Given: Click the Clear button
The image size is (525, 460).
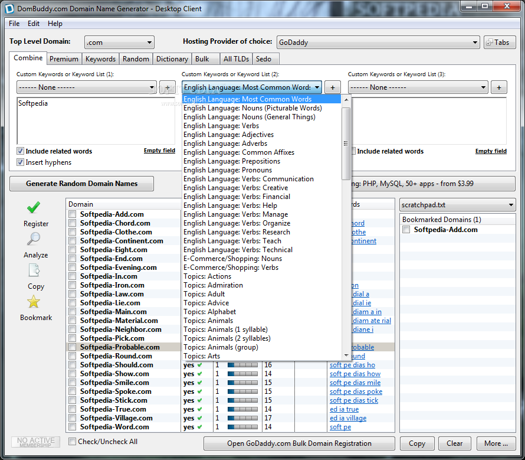Looking at the screenshot, I should click(x=454, y=443).
